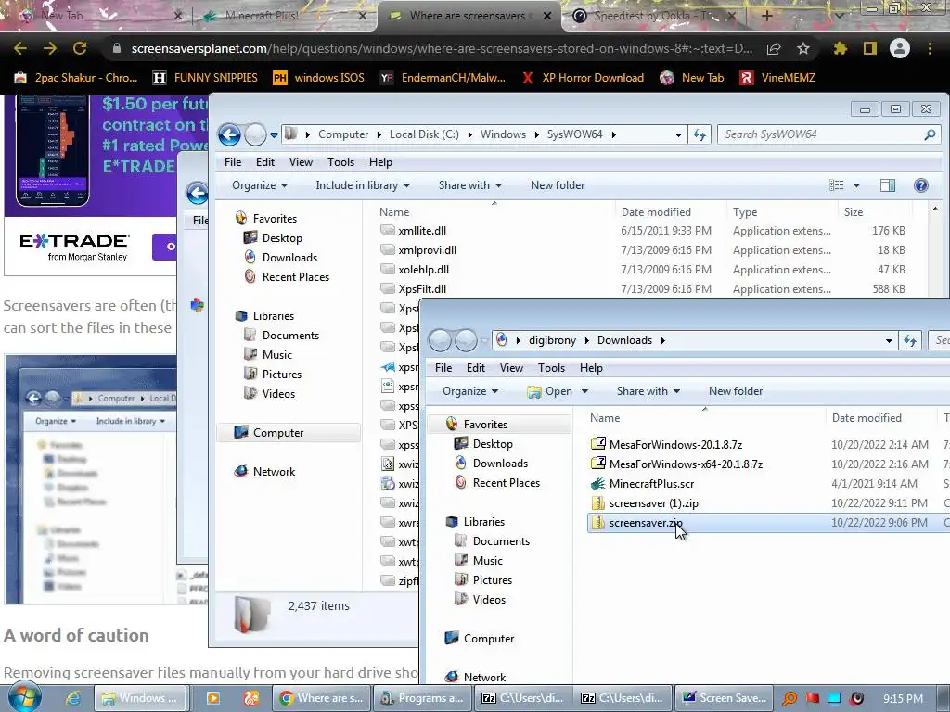The image size is (950, 712).
Task: Open Chrome side panel icon
Action: 870,48
